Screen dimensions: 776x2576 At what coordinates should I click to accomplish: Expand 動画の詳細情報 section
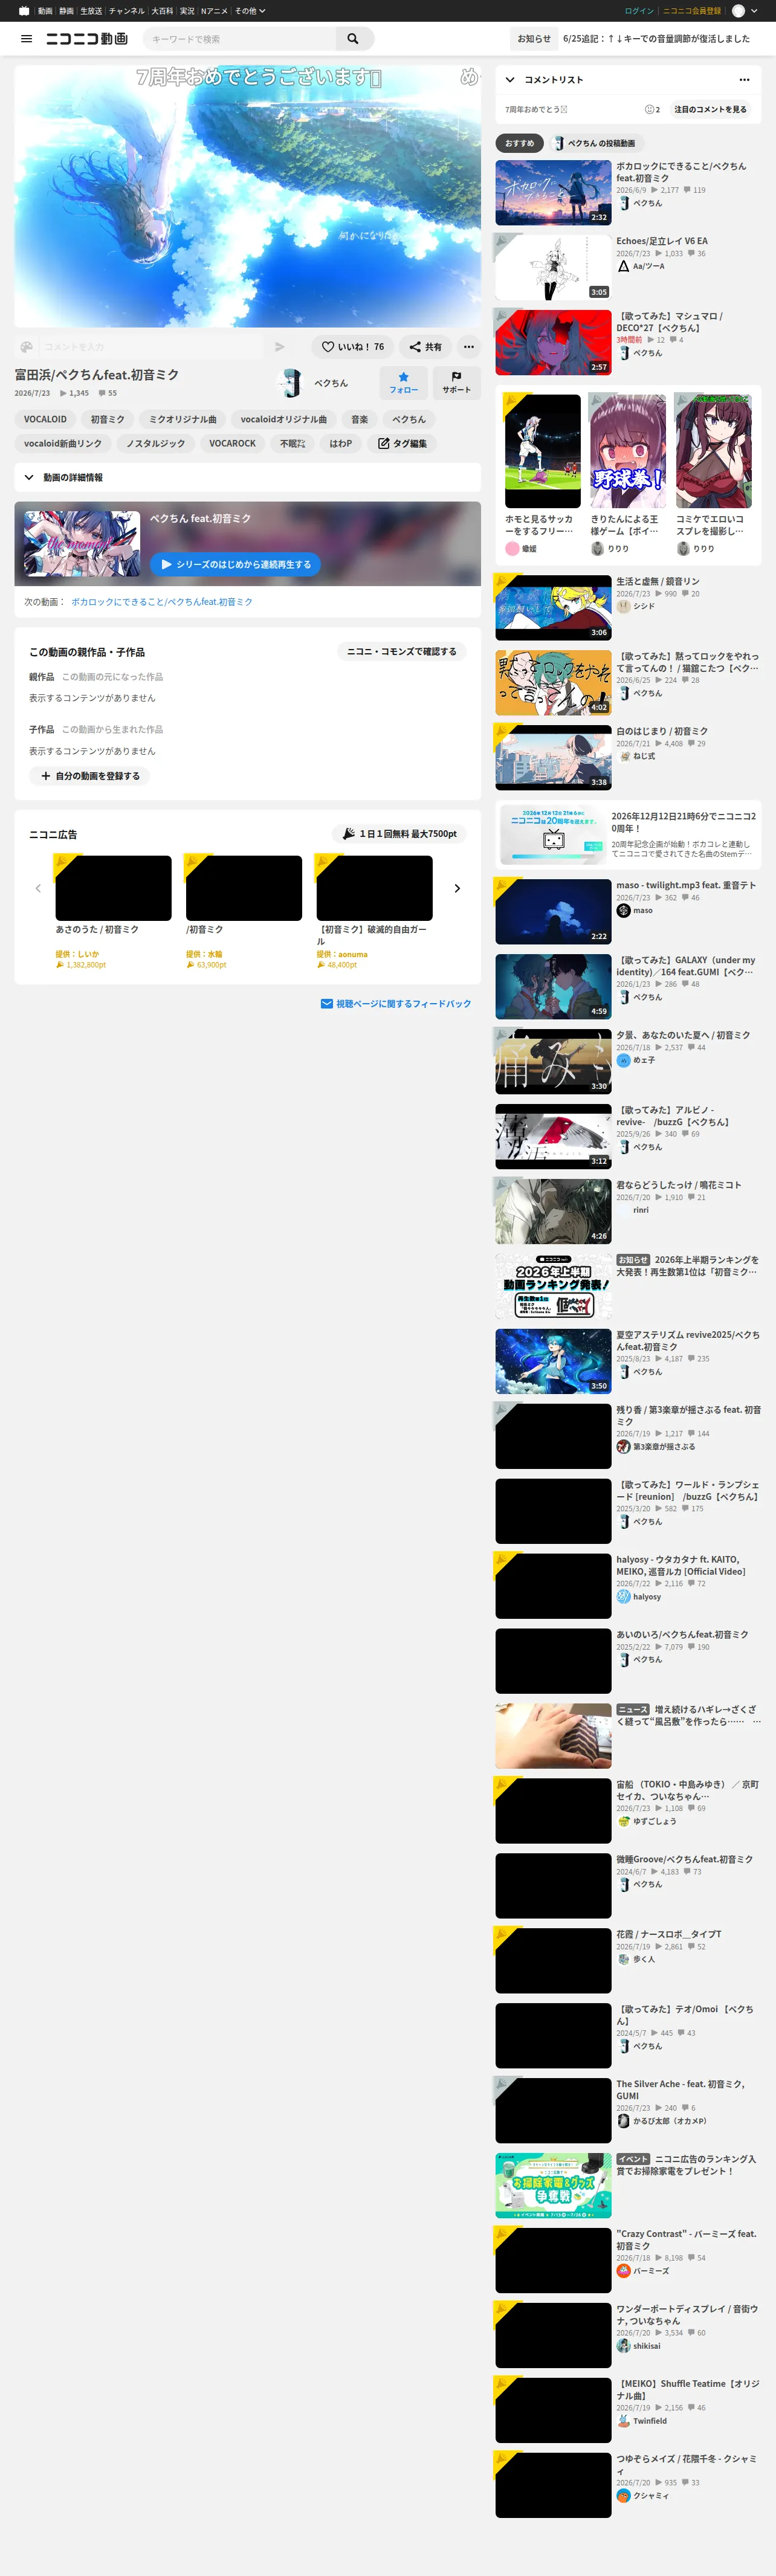(247, 477)
